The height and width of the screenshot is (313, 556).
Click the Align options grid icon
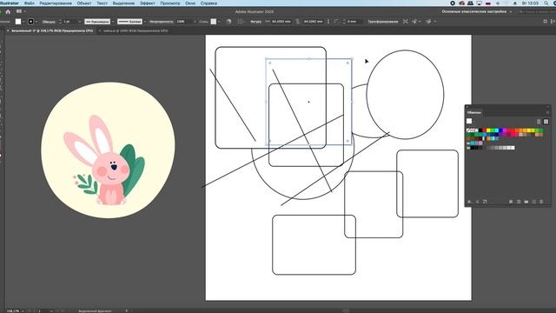tap(241, 22)
